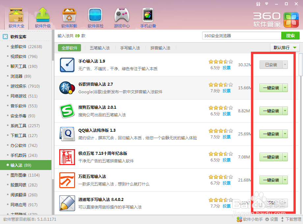Open 下载管理 in status bar
Screen dimensions: 303x224
point(291,219)
